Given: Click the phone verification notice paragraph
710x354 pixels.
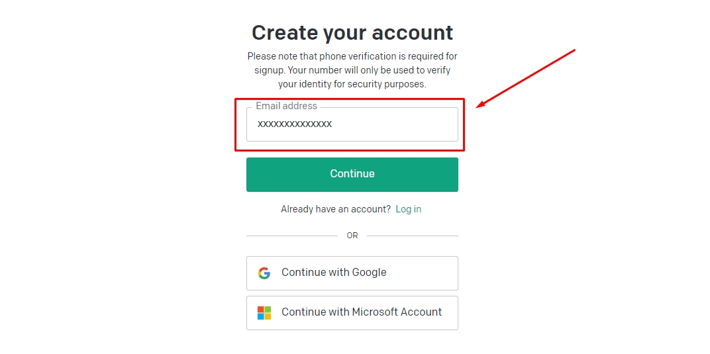Looking at the screenshot, I should tap(352, 70).
